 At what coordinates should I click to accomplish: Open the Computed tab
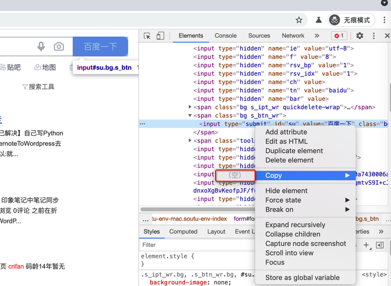tap(183, 232)
